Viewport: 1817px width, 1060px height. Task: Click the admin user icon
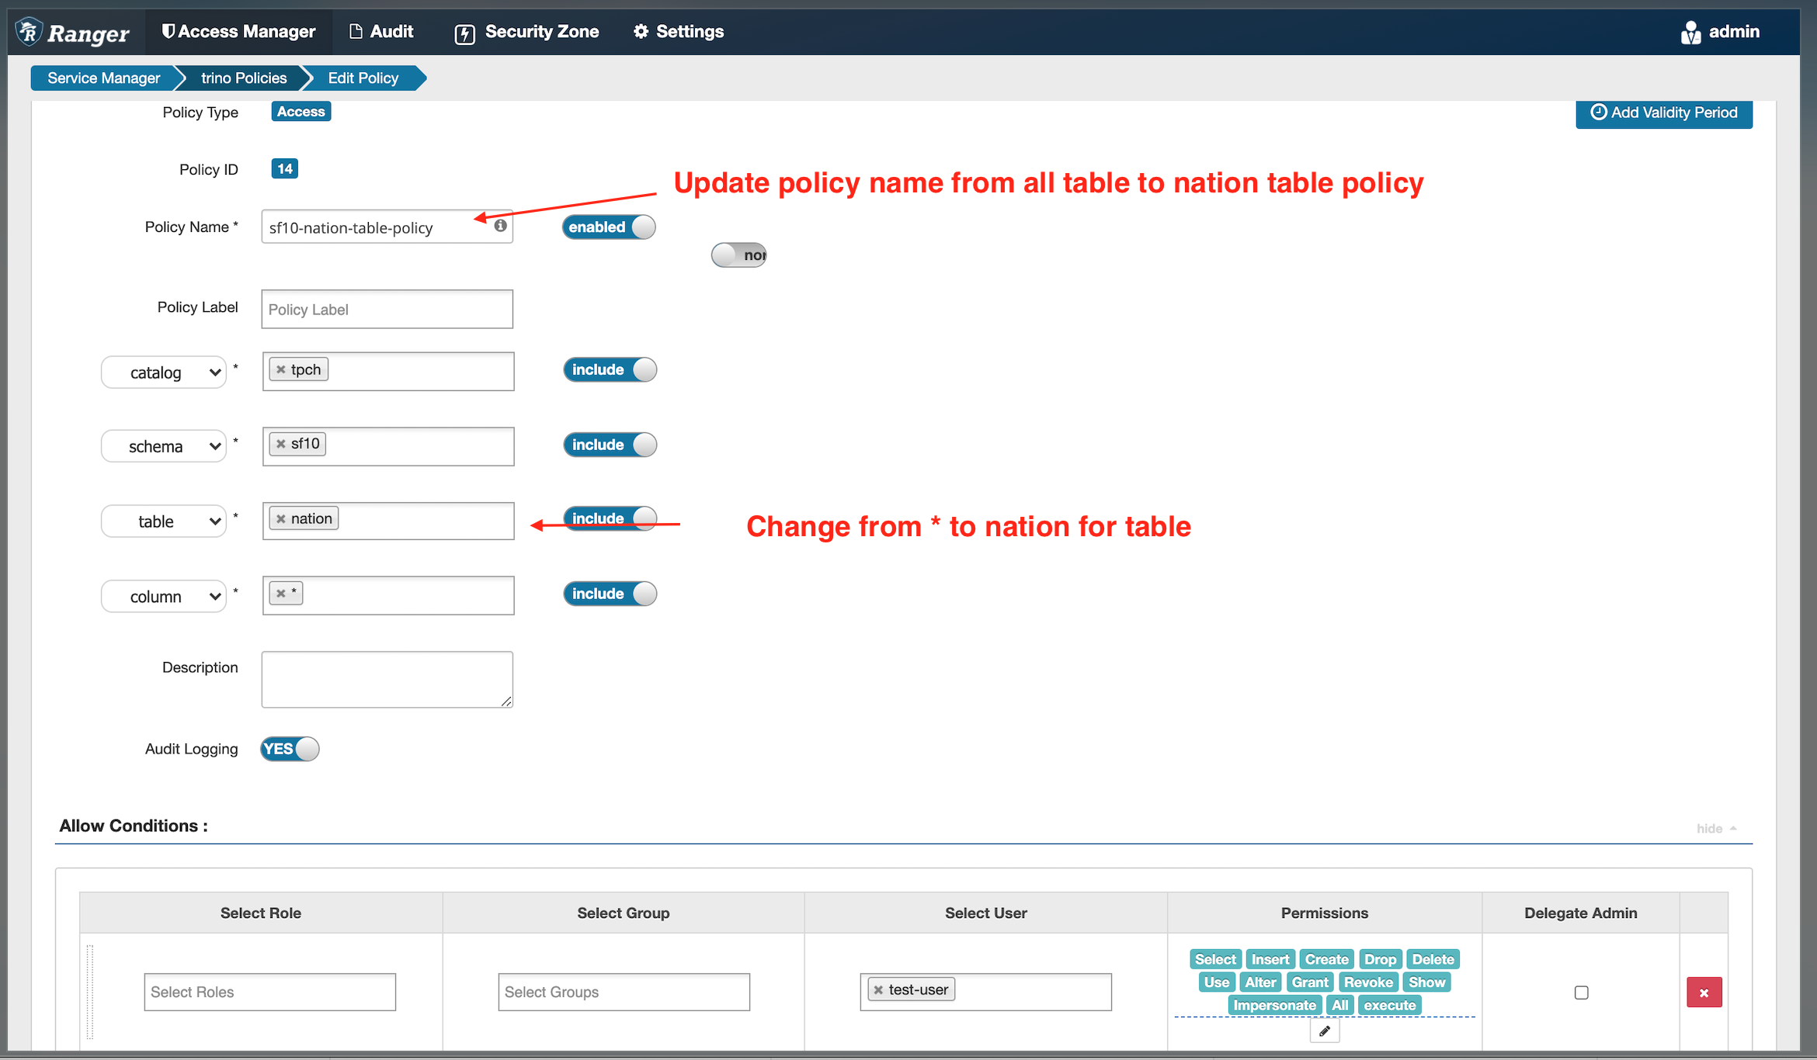pos(1690,33)
